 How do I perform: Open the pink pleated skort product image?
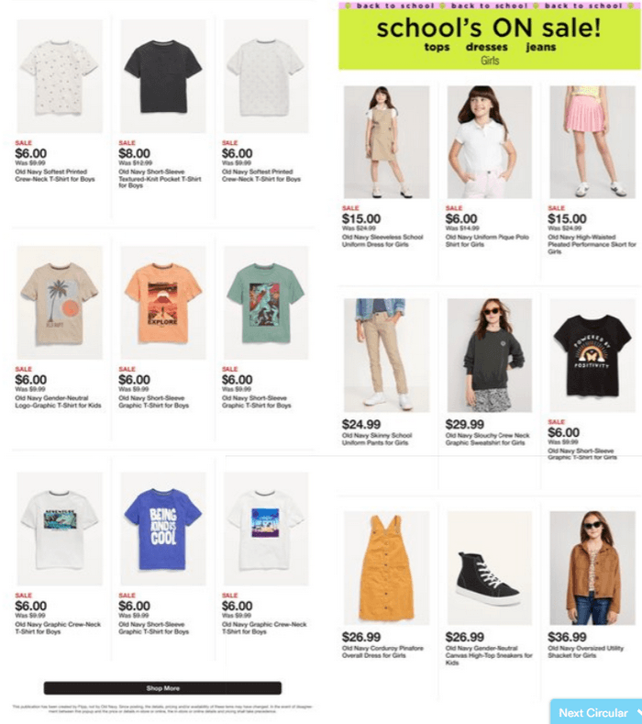pyautogui.click(x=592, y=142)
